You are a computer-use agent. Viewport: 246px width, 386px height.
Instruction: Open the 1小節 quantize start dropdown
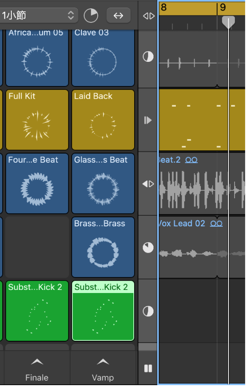pos(38,15)
